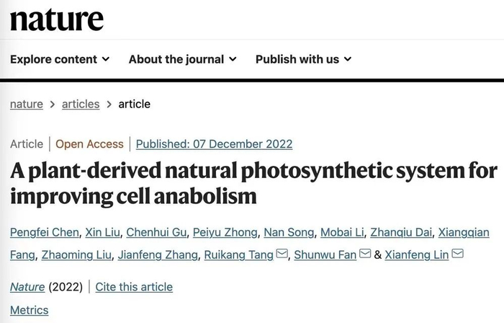Expand the Publish with us menu

coord(303,59)
